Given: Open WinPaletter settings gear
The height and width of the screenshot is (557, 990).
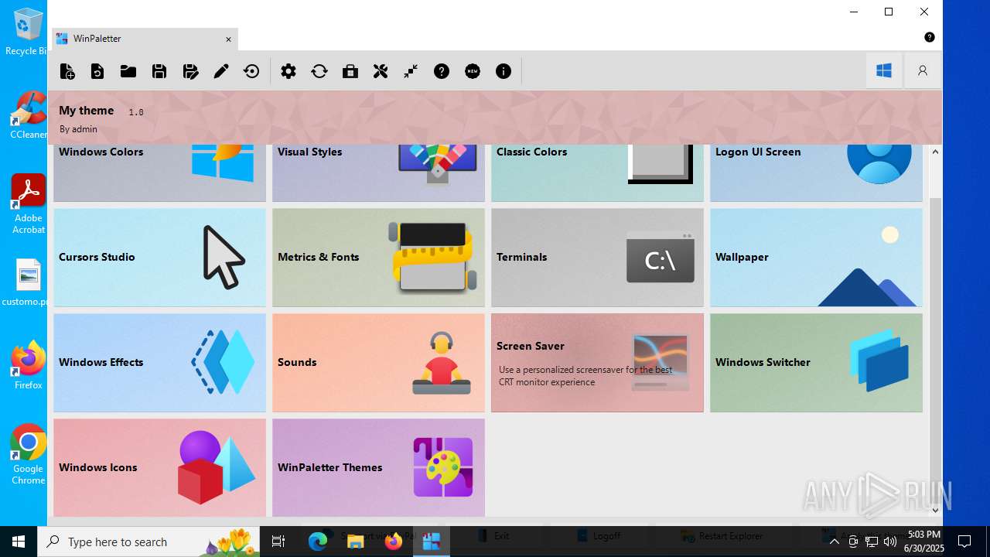Looking at the screenshot, I should (x=288, y=71).
